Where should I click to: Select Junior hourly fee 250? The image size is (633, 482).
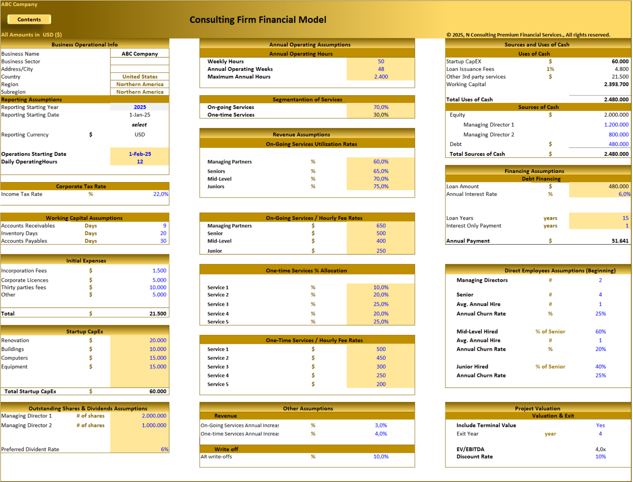click(381, 251)
